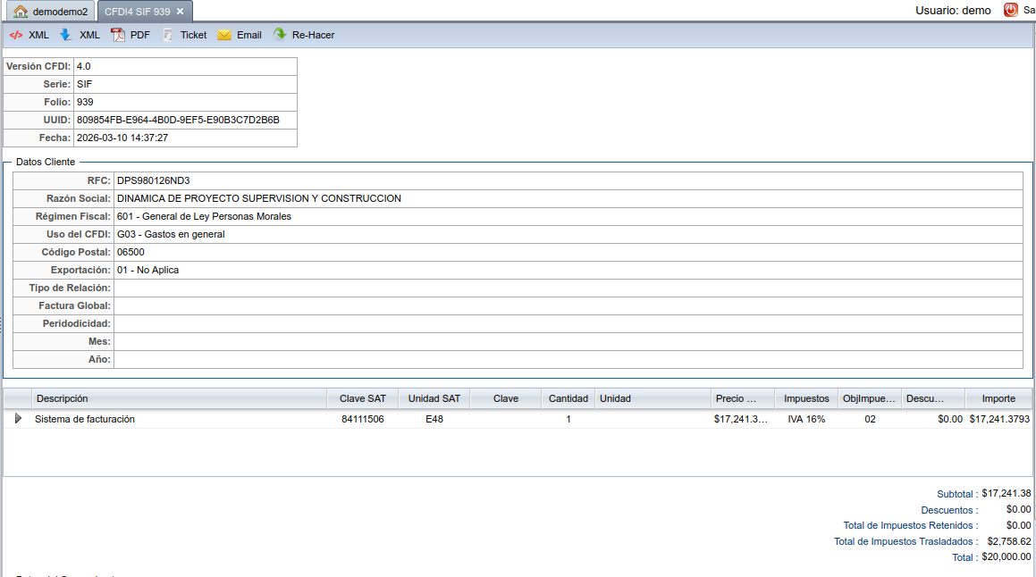1036x577 pixels.
Task: Open the PDF export icon
Action: [118, 35]
